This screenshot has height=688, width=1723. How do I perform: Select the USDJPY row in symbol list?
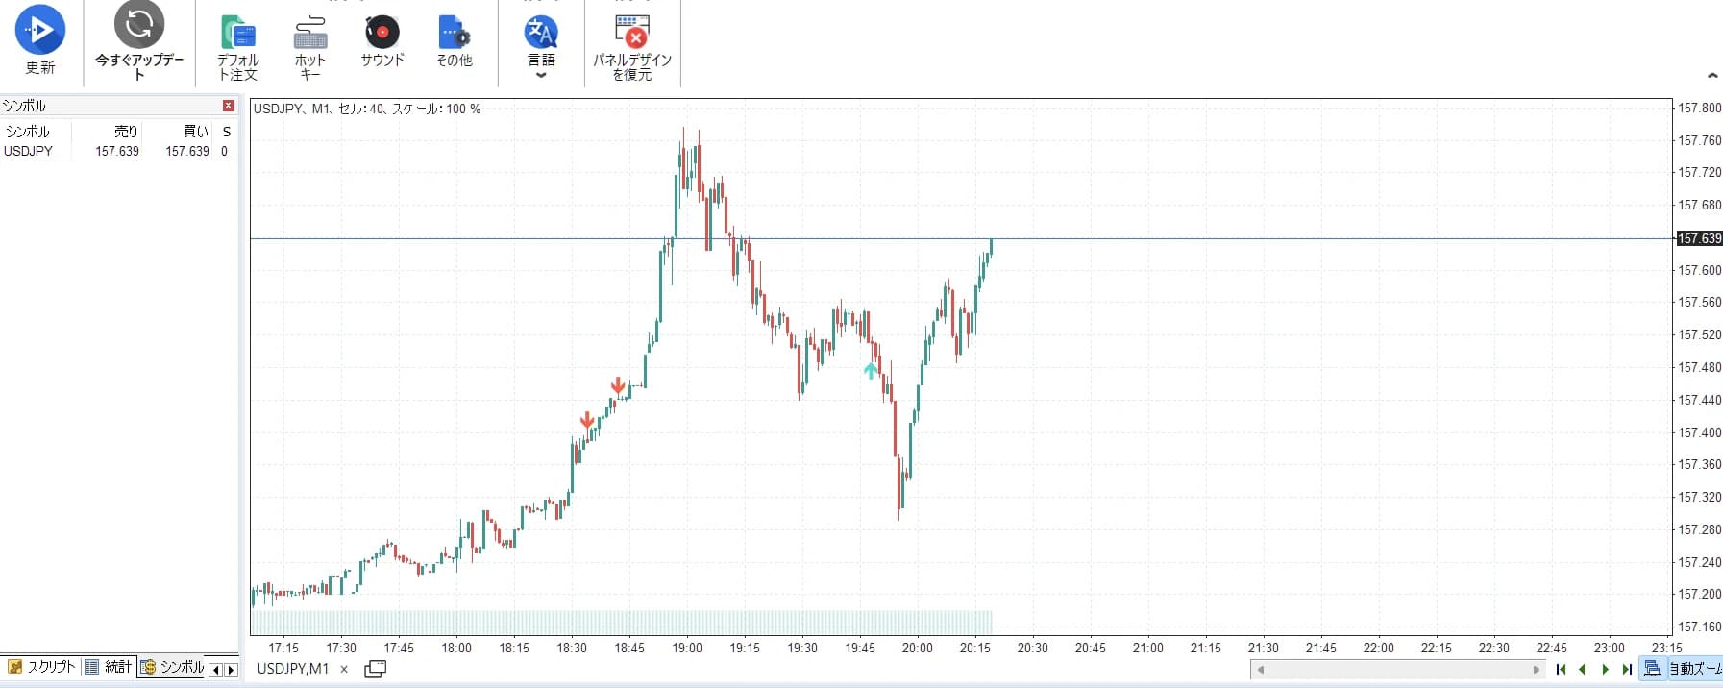click(118, 151)
